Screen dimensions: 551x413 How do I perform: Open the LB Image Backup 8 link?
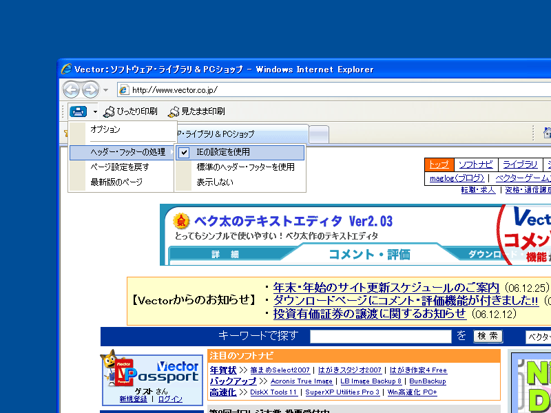point(371,381)
